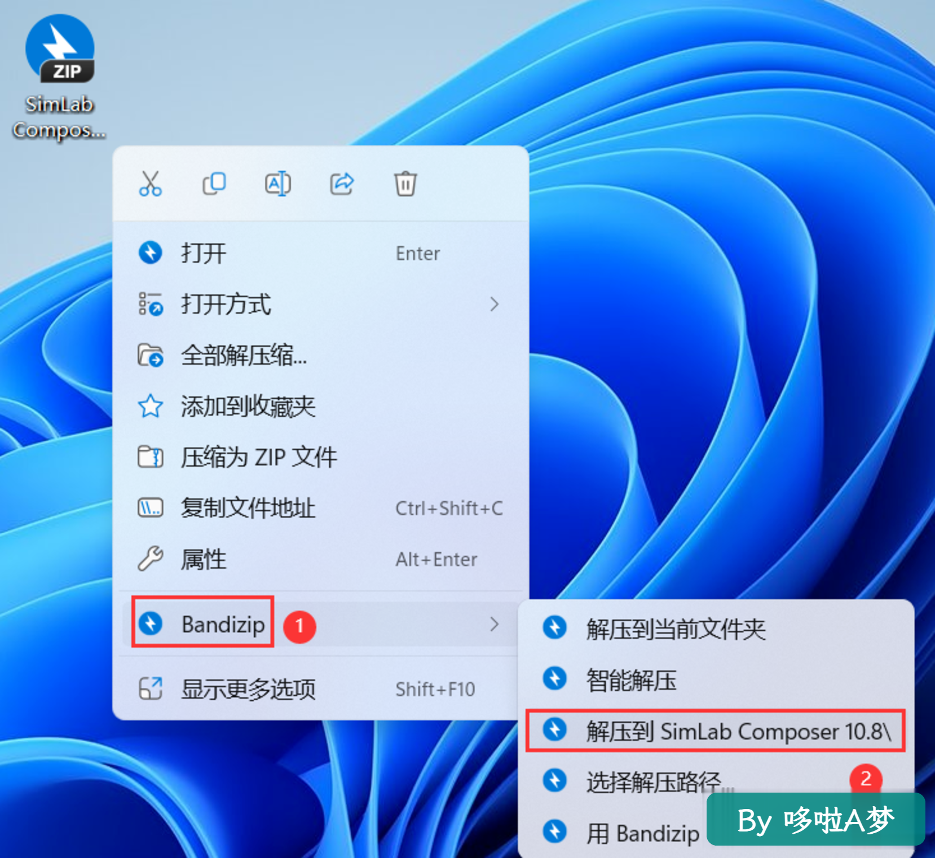Click the Cut scissors icon
The width and height of the screenshot is (935, 858).
tap(151, 184)
